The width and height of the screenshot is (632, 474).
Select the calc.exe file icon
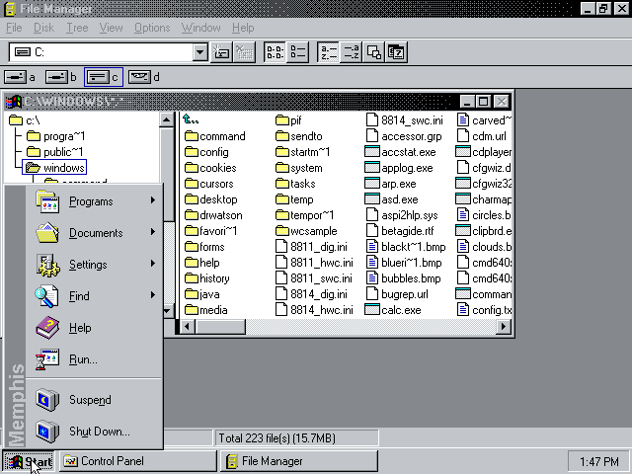pyautogui.click(x=372, y=310)
